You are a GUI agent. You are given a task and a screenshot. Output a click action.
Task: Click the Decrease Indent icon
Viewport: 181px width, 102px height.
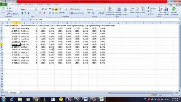(x=60, y=13)
